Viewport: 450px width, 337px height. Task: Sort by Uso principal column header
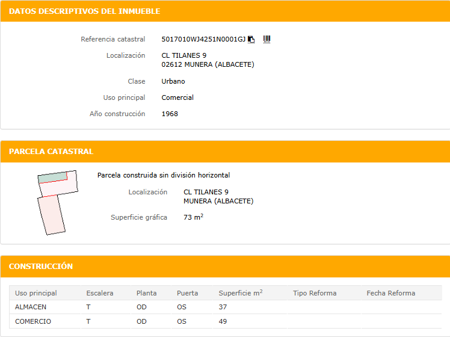click(x=36, y=293)
